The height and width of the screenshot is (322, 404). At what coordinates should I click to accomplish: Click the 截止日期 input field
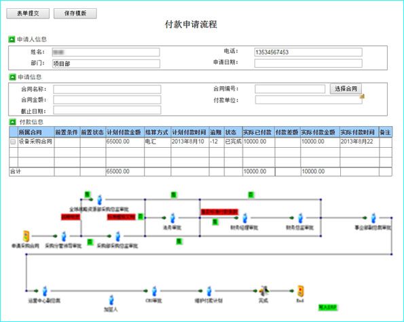107,110
